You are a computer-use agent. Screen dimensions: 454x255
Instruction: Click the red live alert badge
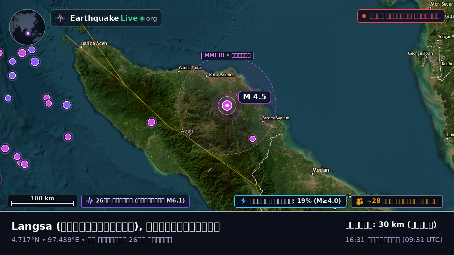coord(401,16)
